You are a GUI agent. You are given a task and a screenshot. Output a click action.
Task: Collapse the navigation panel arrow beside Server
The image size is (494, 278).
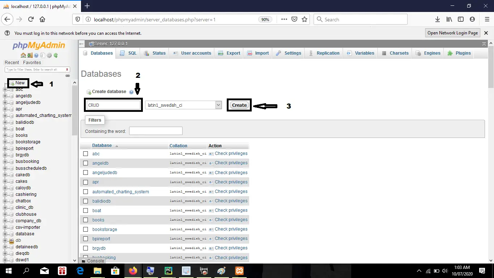(82, 44)
